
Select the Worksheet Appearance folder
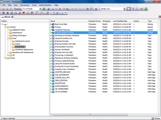(x=24, y=49)
